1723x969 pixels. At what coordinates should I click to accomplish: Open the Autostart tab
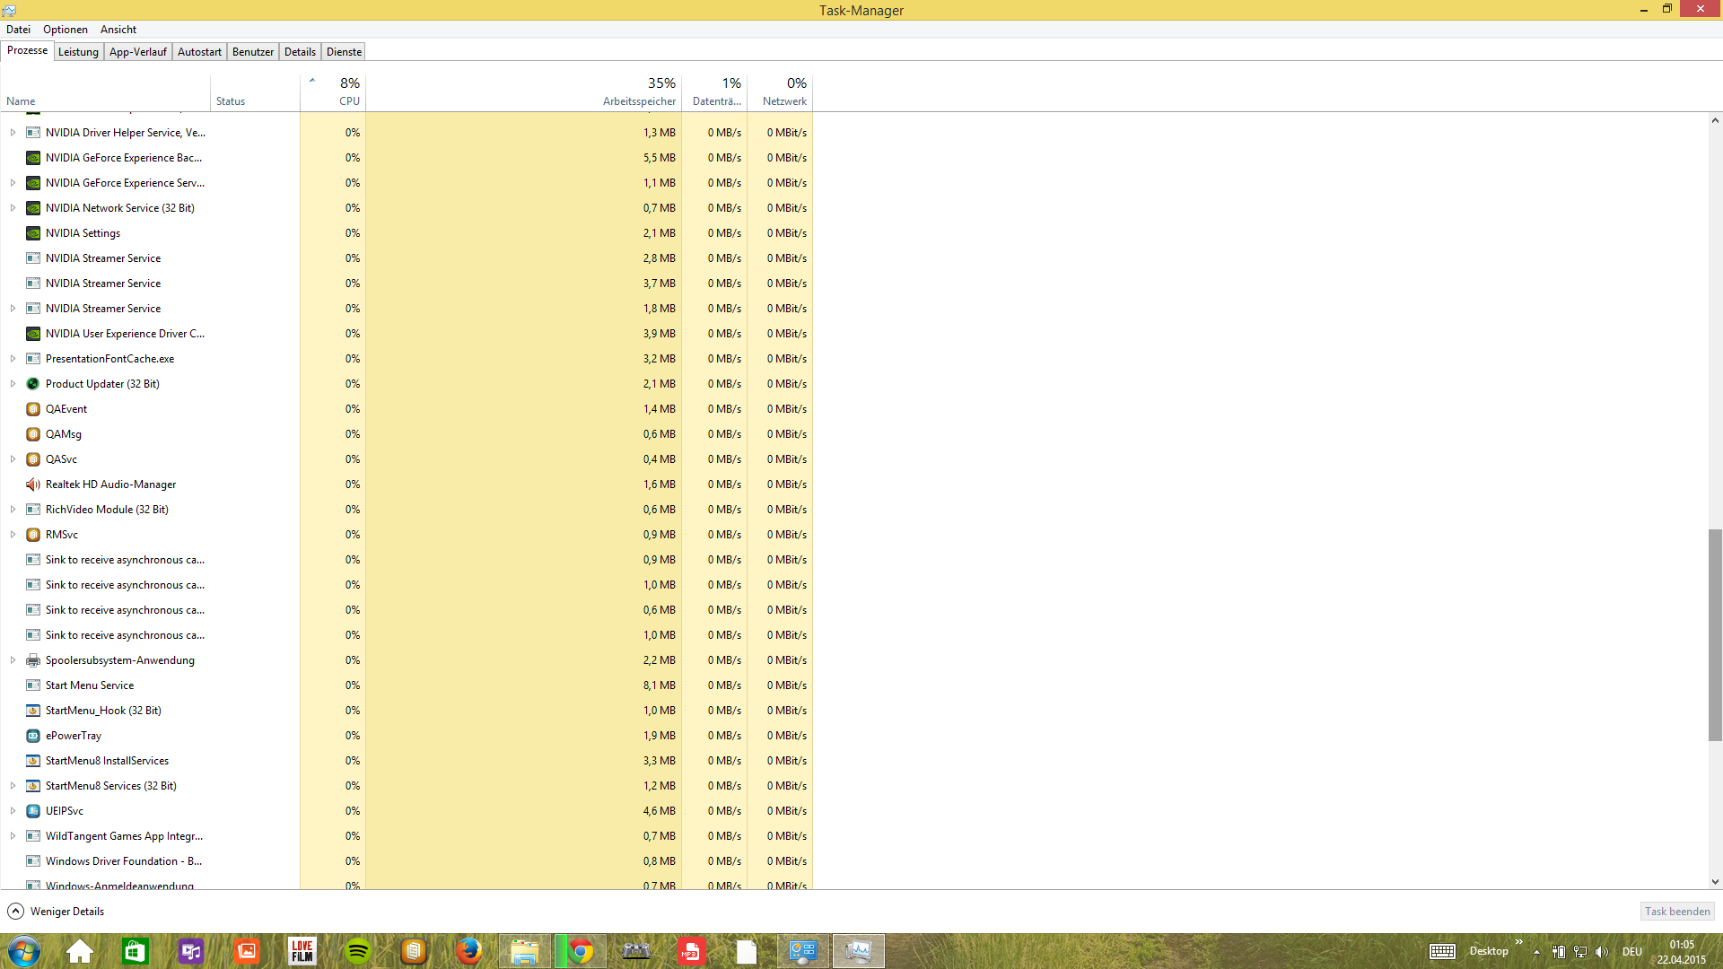pos(199,52)
